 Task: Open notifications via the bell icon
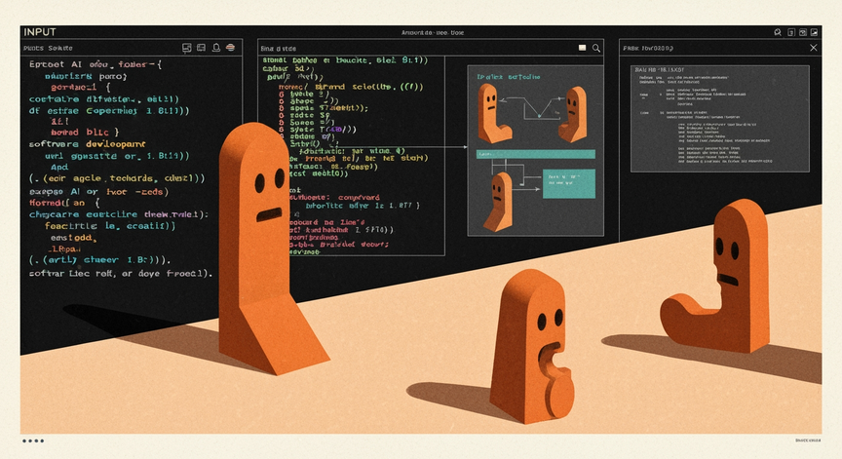coord(216,47)
